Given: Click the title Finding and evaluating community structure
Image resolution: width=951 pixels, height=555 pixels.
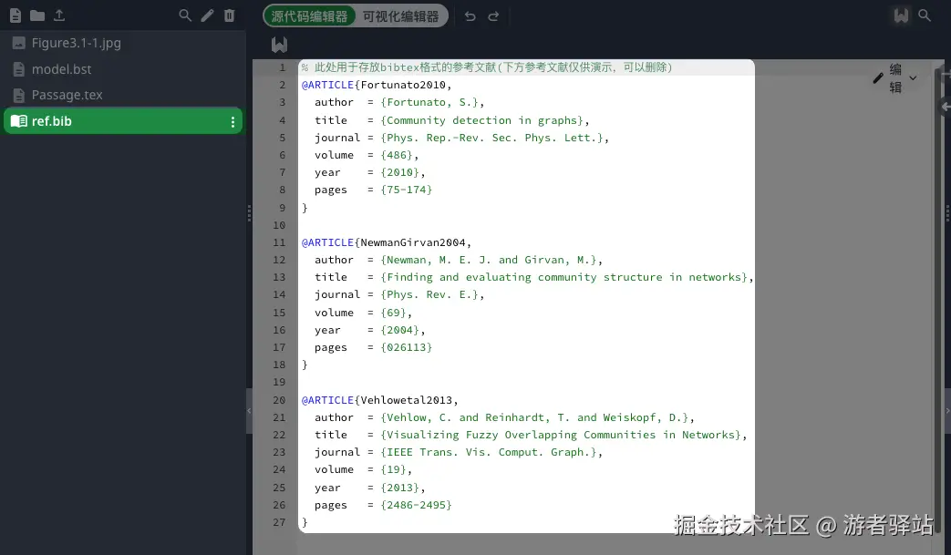Looking at the screenshot, I should tap(524, 277).
